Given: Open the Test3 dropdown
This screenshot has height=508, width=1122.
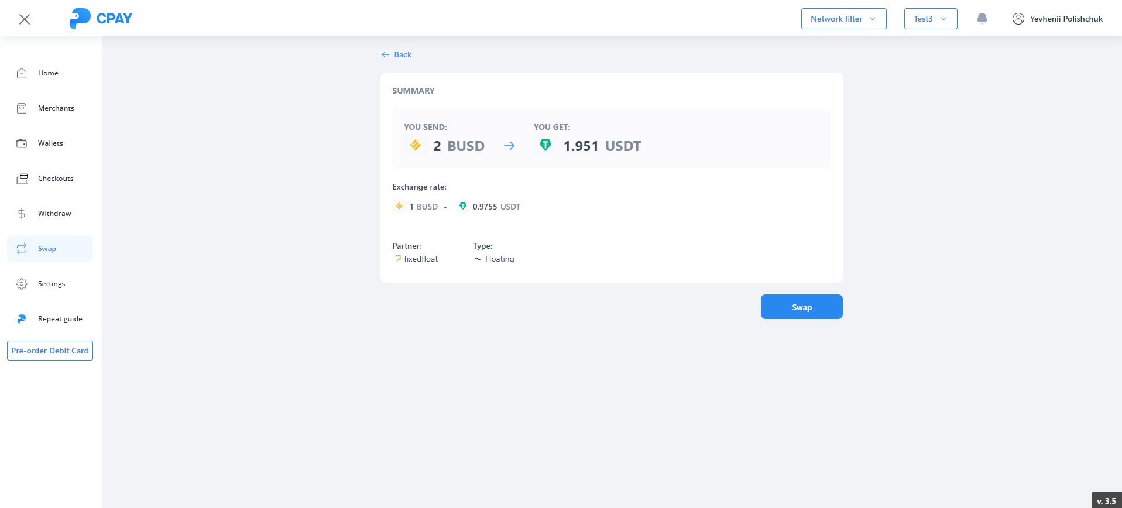Looking at the screenshot, I should [x=930, y=19].
